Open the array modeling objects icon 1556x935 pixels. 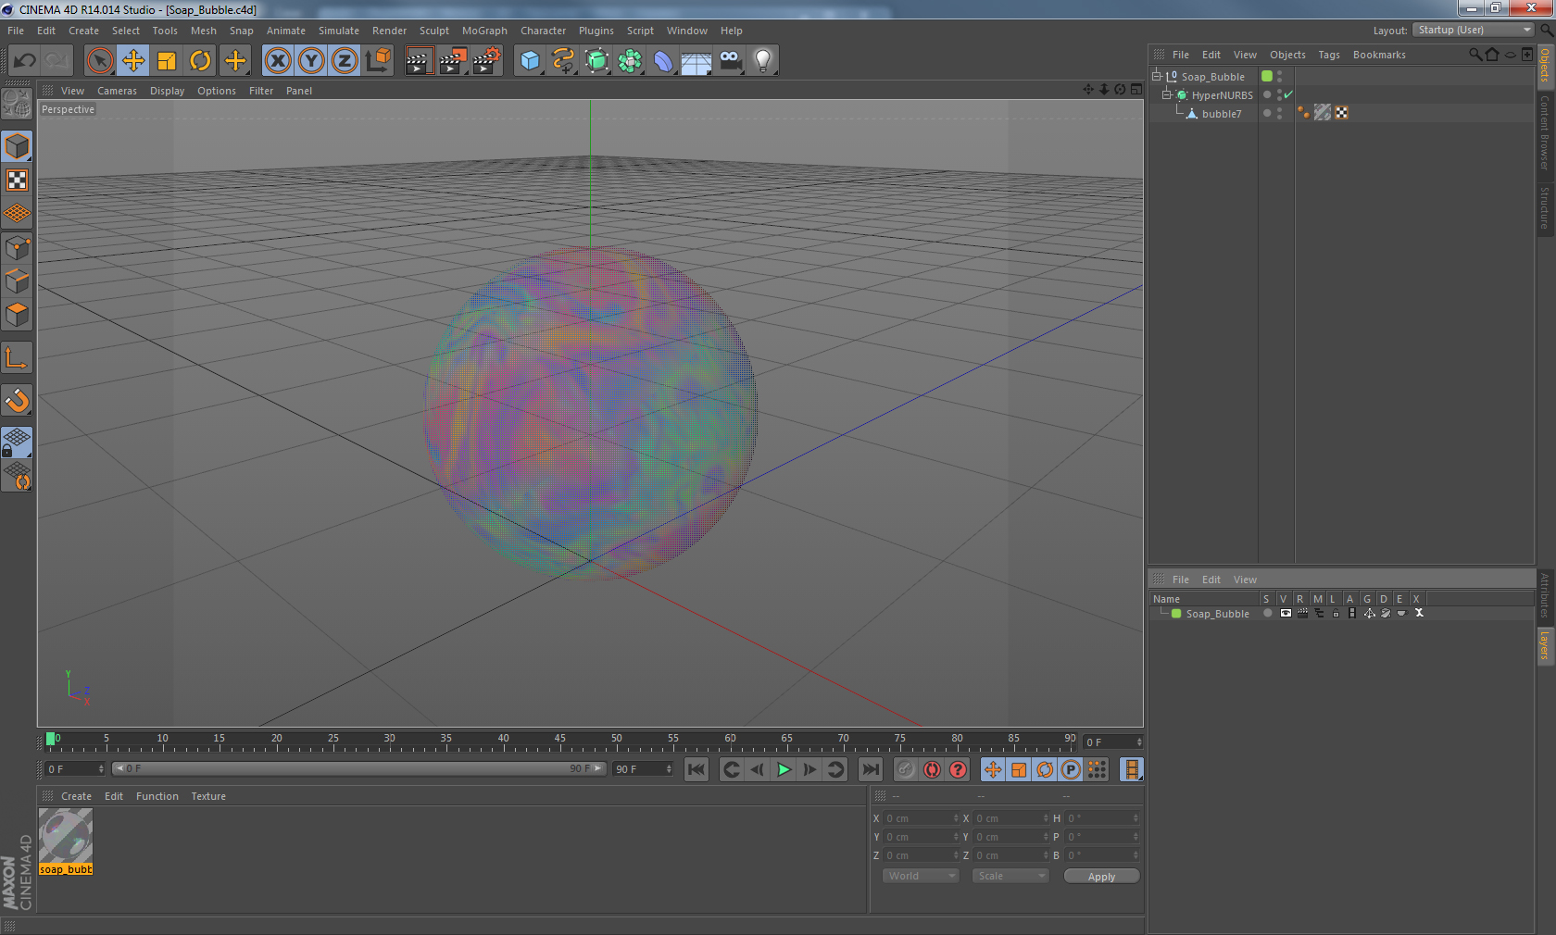tap(630, 61)
